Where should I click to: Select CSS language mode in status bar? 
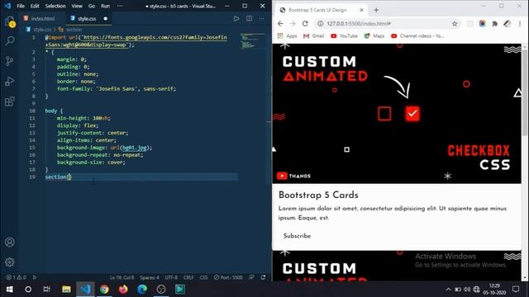[x=203, y=277]
